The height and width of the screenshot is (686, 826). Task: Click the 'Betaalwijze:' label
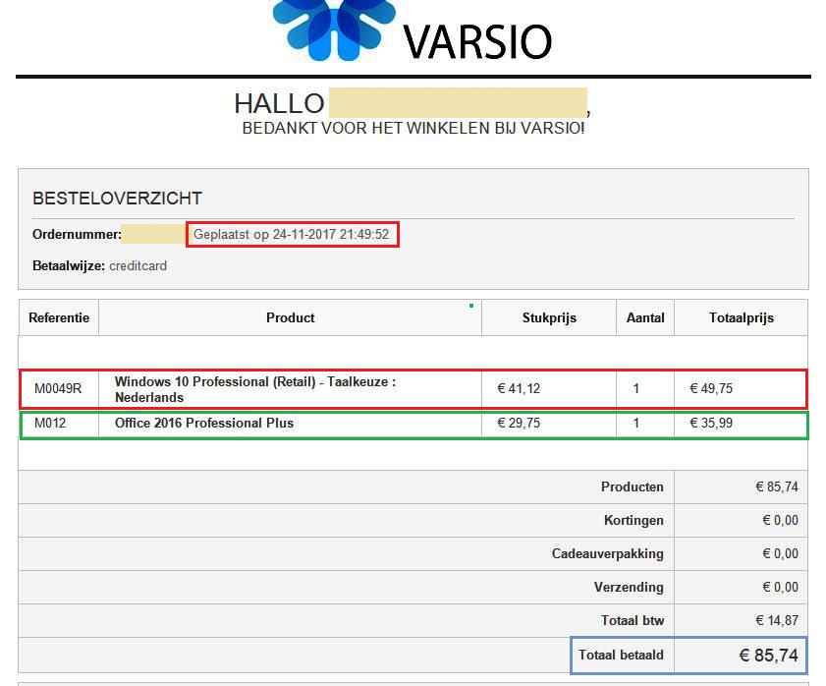click(x=69, y=265)
